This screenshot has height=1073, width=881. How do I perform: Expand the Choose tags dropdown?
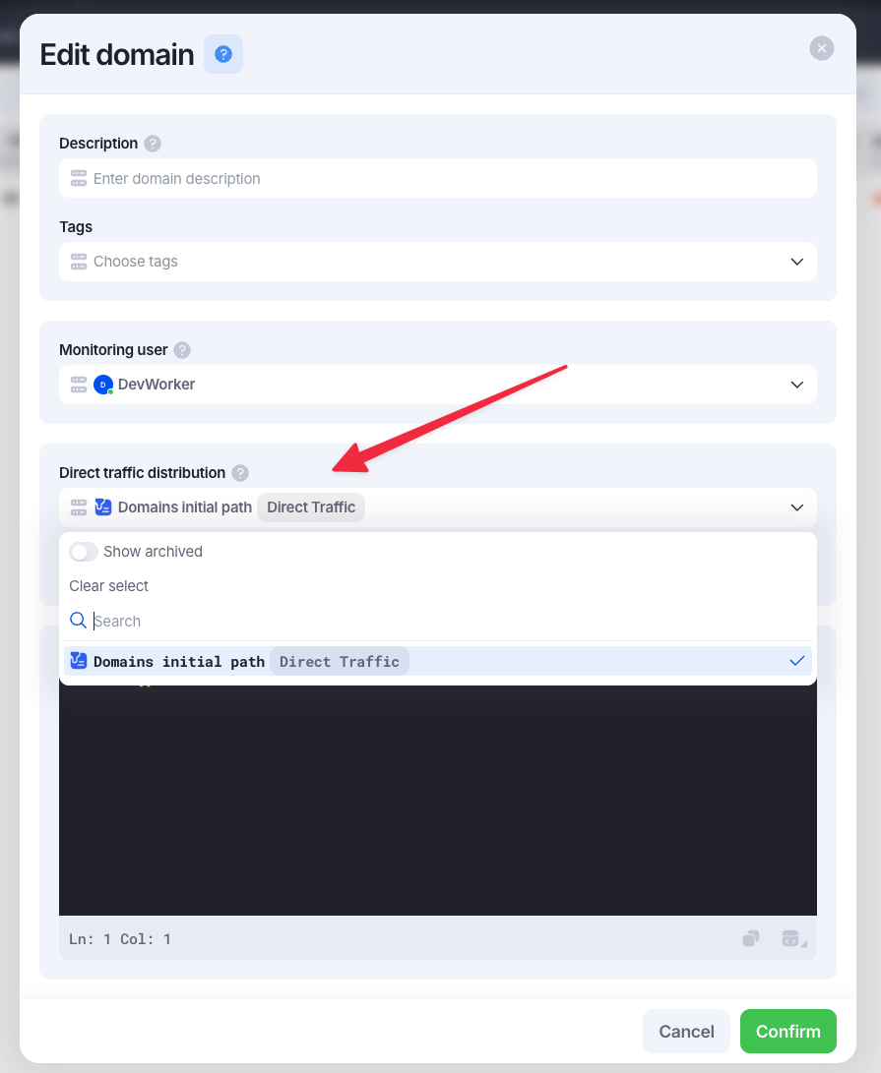coord(438,262)
